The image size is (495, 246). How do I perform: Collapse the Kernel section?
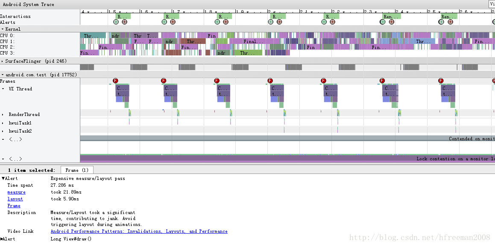point(3,29)
